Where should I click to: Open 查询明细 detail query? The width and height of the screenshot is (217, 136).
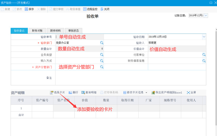tap(89, 92)
